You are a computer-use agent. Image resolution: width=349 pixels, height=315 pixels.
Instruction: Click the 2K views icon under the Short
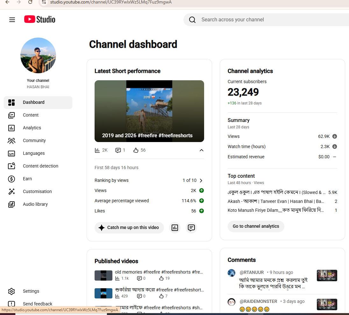pos(97,150)
